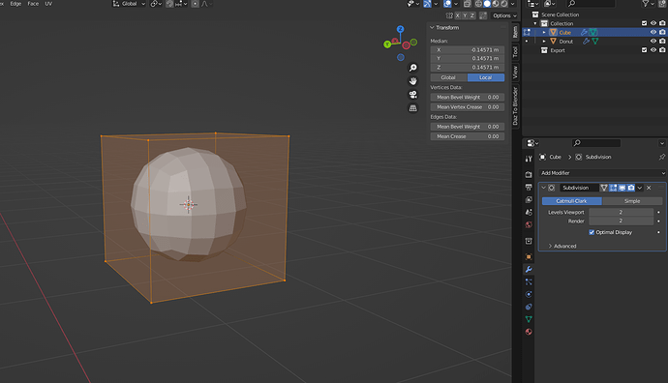Select Simple subdivision type
Viewport: 668px width, 383px height.
coord(632,201)
